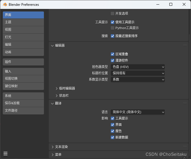Collapse the 编辑器 panel

coord(53,46)
